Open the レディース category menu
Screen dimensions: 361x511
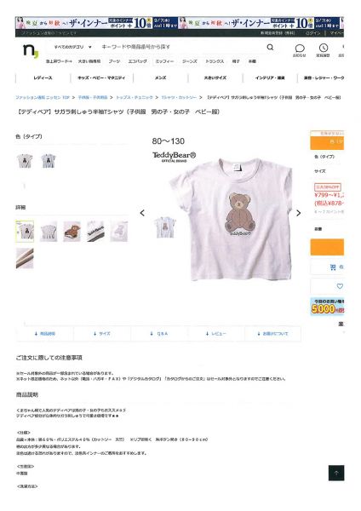[x=43, y=78]
